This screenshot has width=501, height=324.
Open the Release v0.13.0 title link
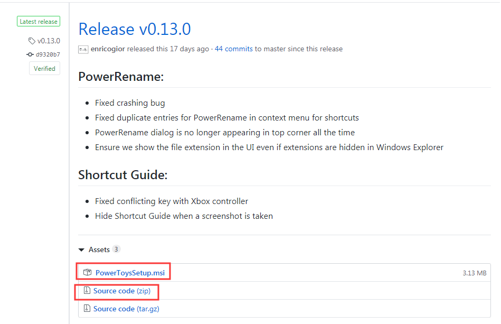[x=135, y=29]
